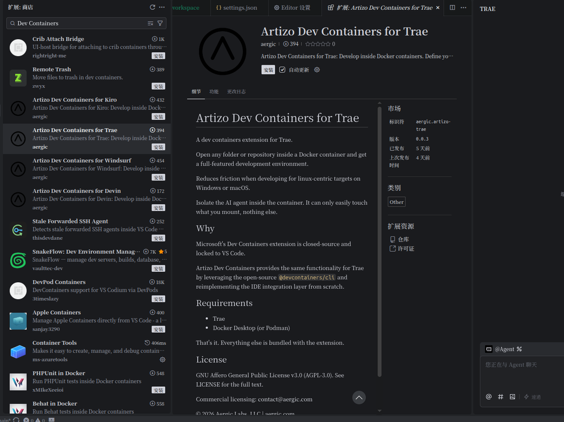Image resolution: width=564 pixels, height=422 pixels.
Task: Open extension settings gear in details header
Action: (x=317, y=70)
